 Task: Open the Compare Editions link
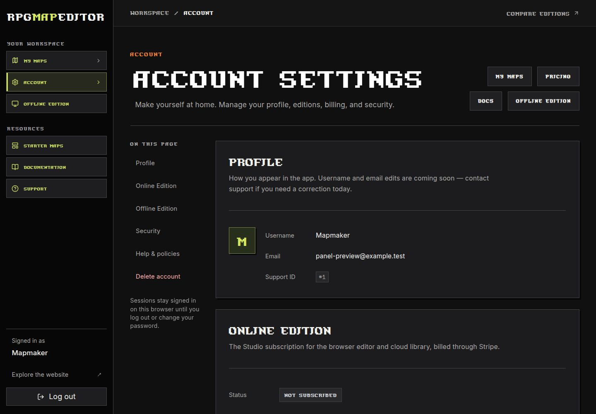point(542,14)
